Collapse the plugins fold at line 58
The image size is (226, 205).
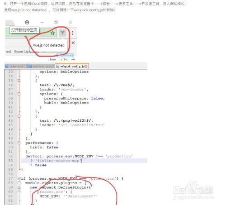click(x=19, y=183)
